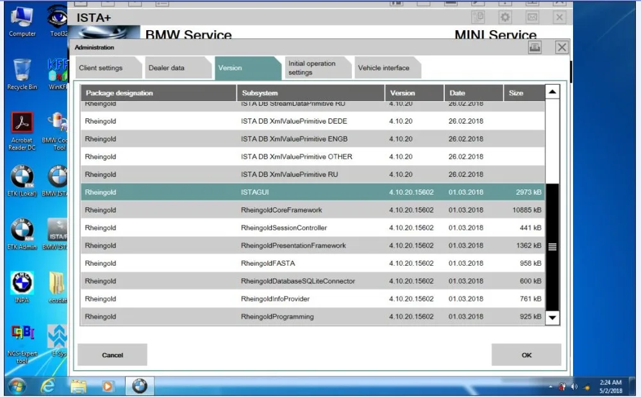Click the scroll up arrow in version list

(x=553, y=92)
